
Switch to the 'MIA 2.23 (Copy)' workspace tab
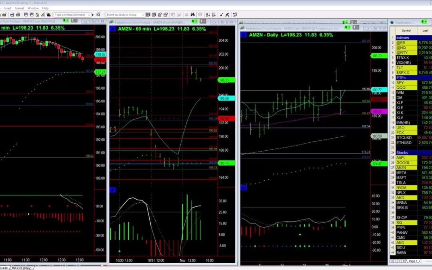22,268
